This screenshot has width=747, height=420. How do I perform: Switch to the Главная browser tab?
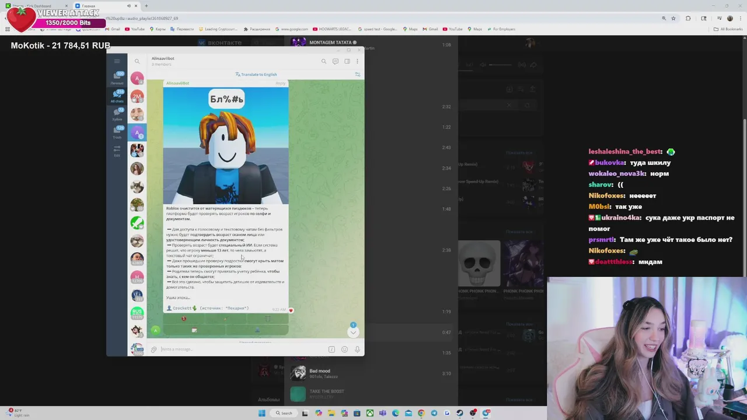point(105,6)
